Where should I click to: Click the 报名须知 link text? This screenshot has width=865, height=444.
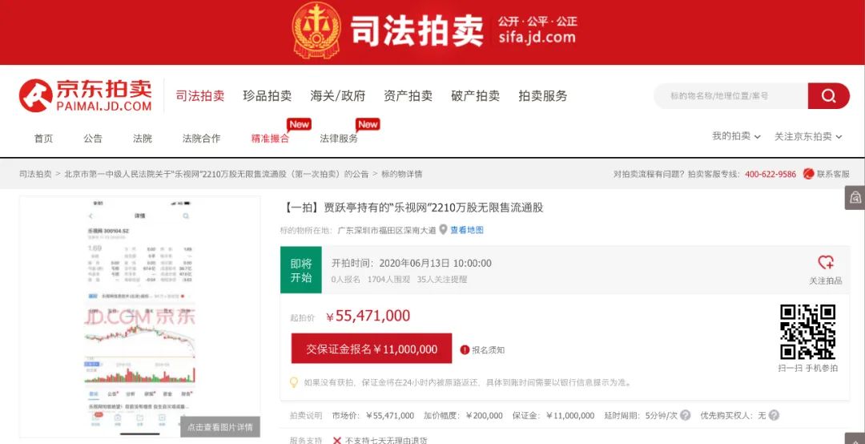coord(489,350)
